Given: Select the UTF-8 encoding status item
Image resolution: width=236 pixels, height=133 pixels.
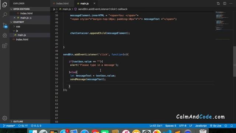Looking at the screenshot, I should click(183, 126).
